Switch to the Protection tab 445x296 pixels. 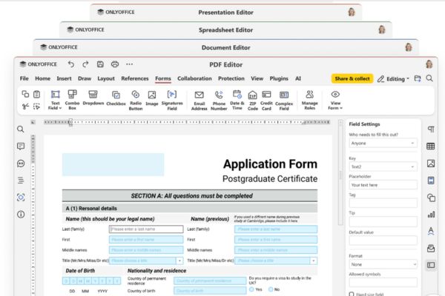click(231, 78)
